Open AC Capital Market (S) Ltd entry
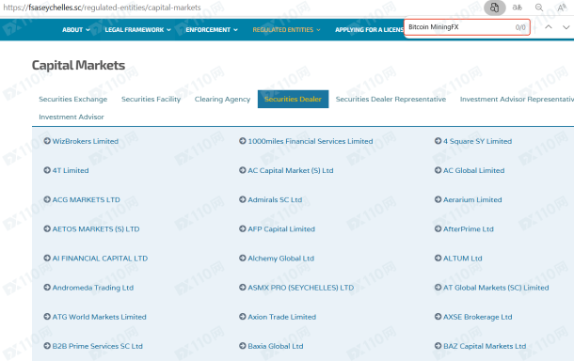574x361 pixels. point(291,170)
